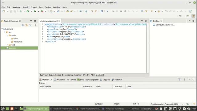Click the Next Annotation toolbar icon
197x111 pixels.
[152, 11]
